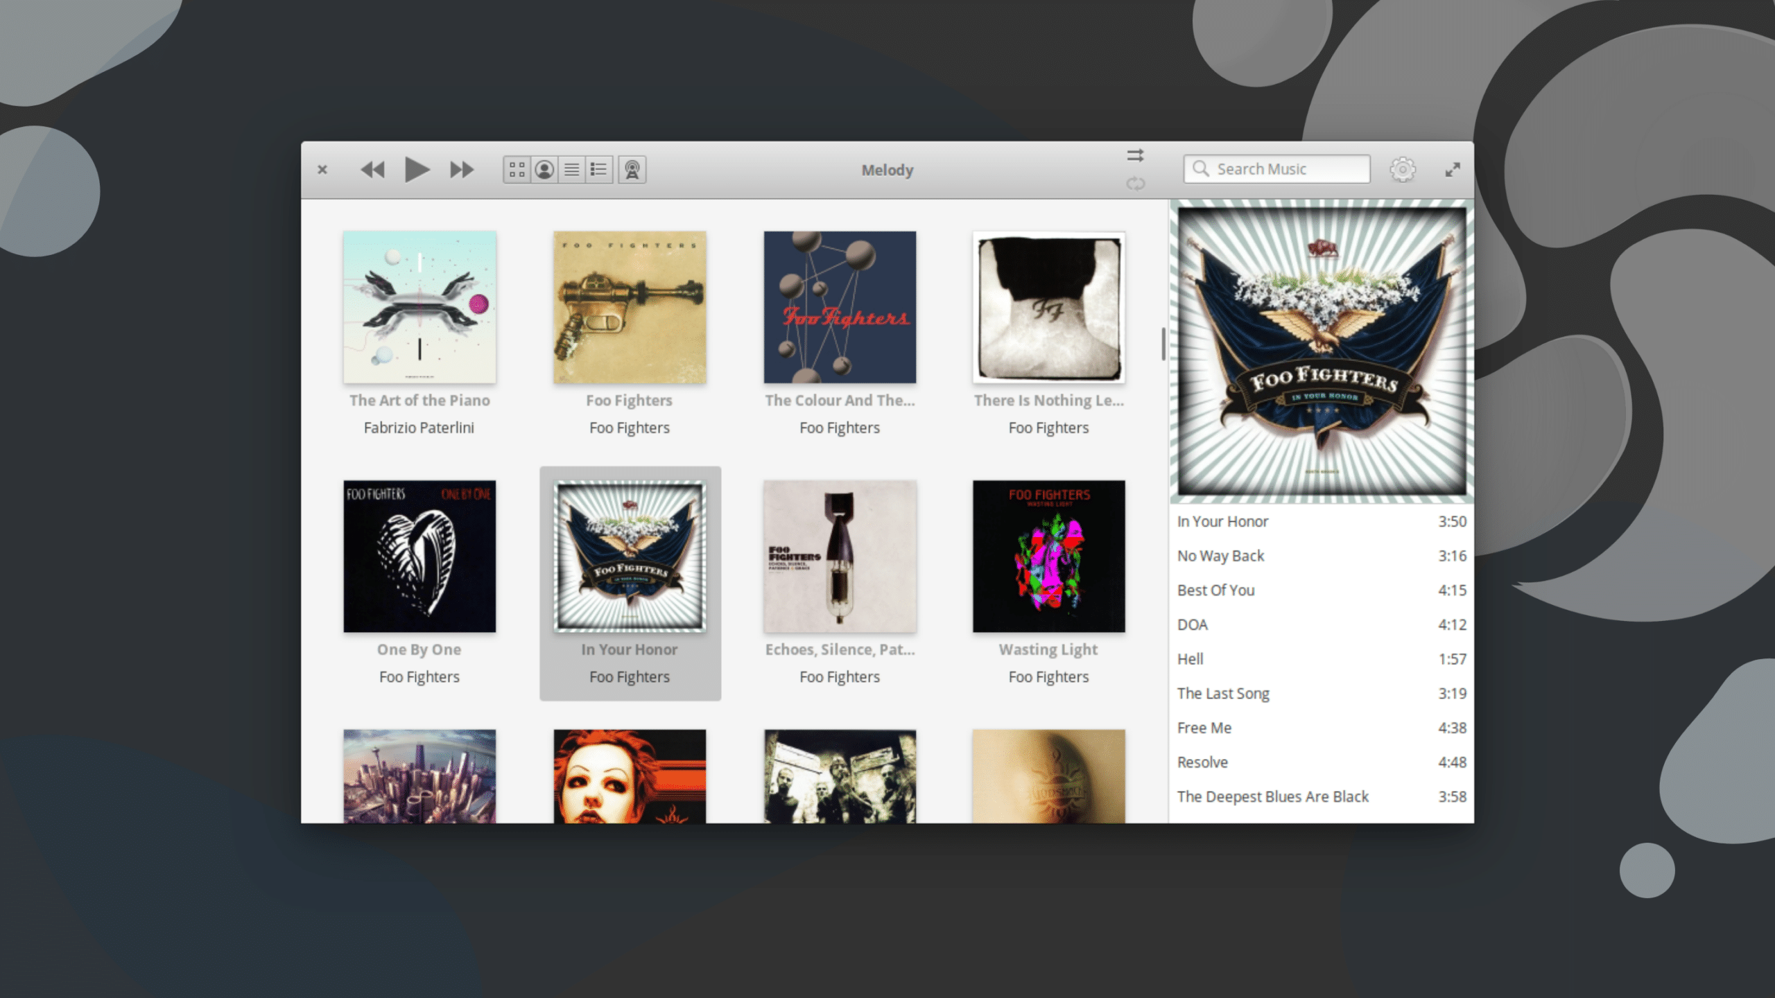Open the settings gear menu
Screen dimensions: 1775x998
1403,170
